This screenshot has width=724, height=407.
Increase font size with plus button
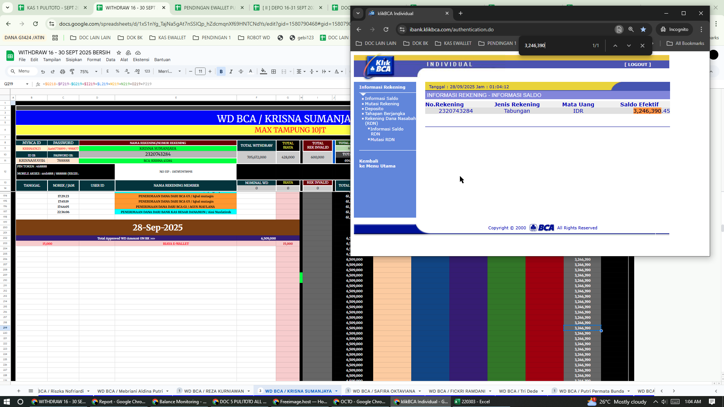(210, 71)
